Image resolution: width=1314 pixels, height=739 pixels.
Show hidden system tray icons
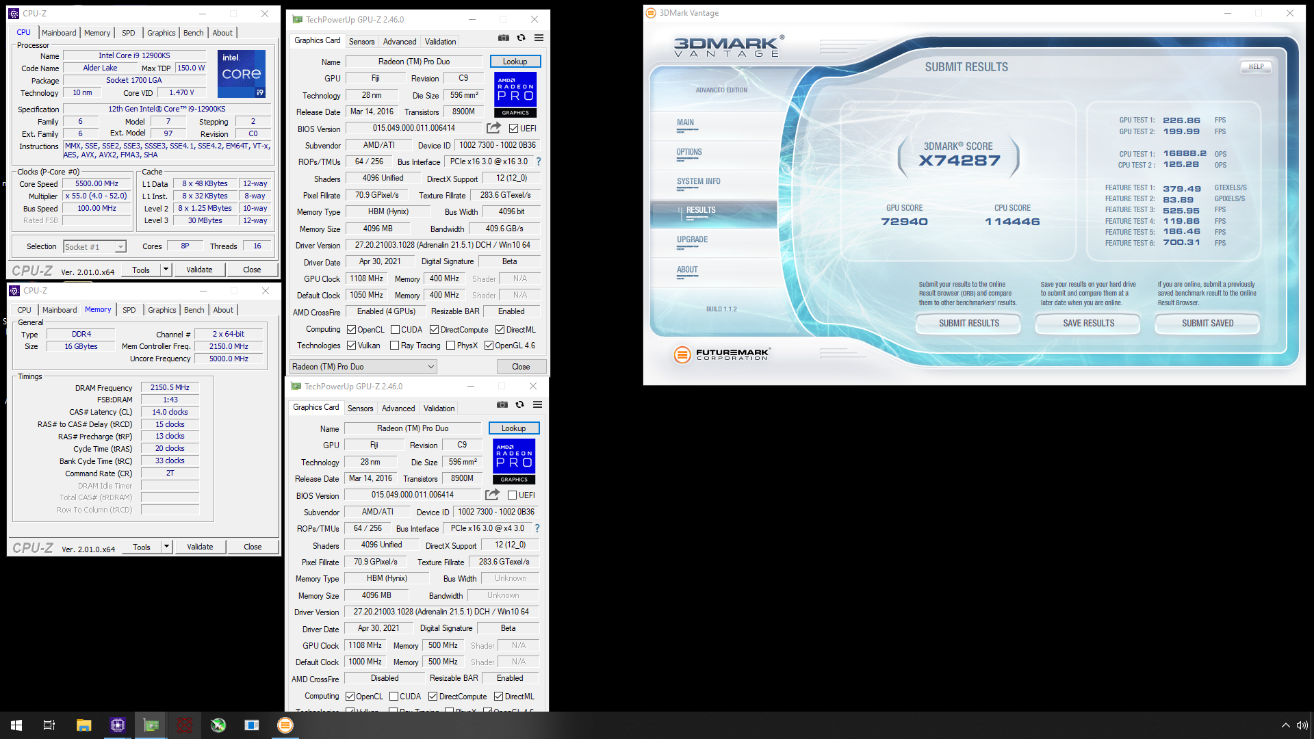click(1285, 725)
